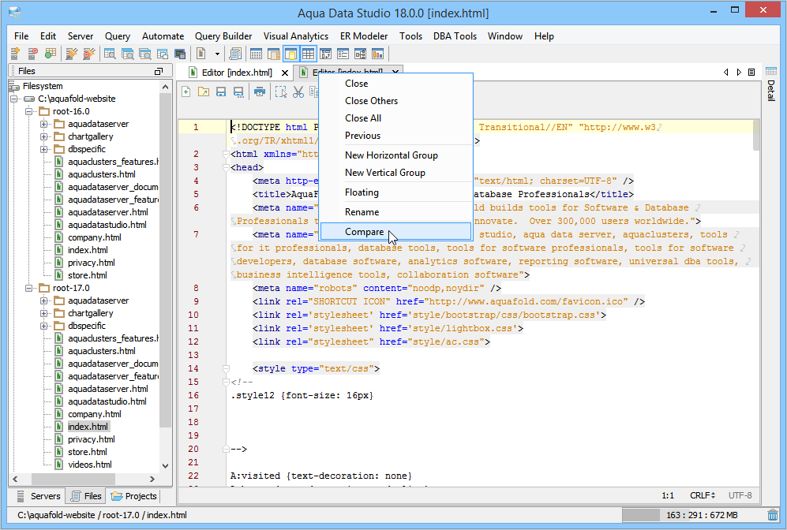The height and width of the screenshot is (530, 787).
Task: Expand chartgallery folder under root-16.0
Action: click(43, 136)
